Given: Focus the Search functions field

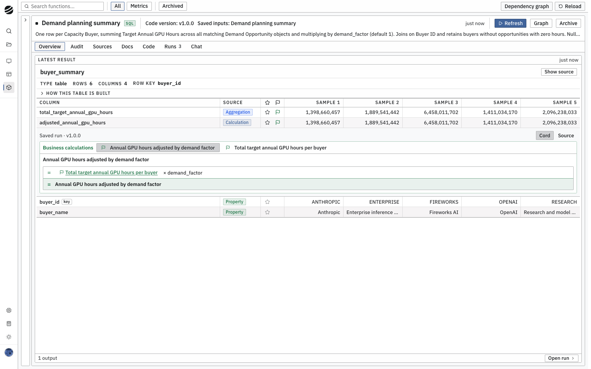Looking at the screenshot, I should pos(62,6).
